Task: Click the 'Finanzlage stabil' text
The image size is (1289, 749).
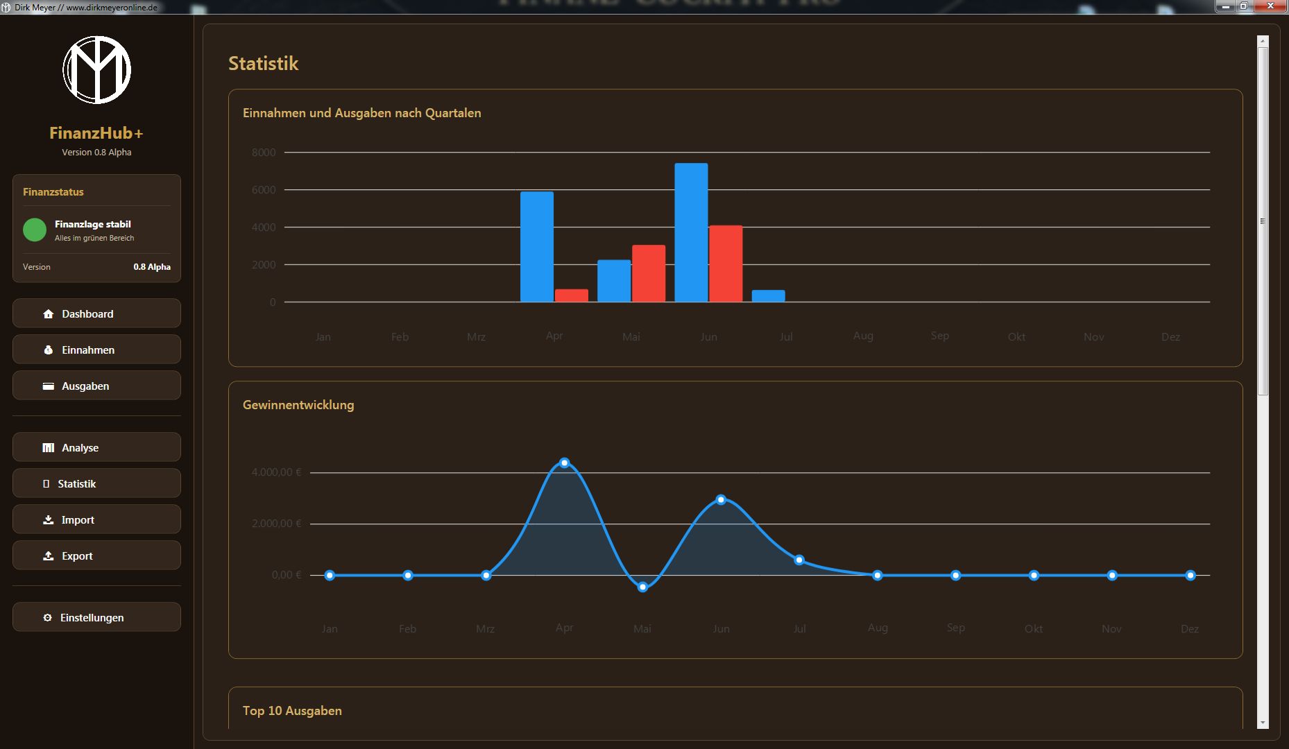Action: tap(93, 224)
